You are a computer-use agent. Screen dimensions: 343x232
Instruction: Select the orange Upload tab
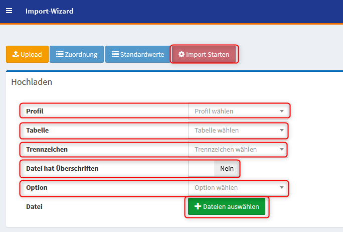[27, 54]
